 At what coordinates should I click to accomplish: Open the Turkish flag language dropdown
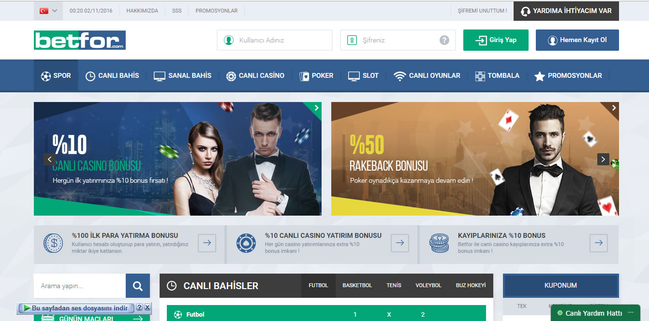[x=48, y=11]
